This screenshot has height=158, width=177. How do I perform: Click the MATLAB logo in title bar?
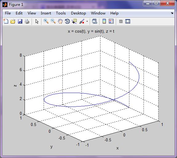(x=5, y=5)
